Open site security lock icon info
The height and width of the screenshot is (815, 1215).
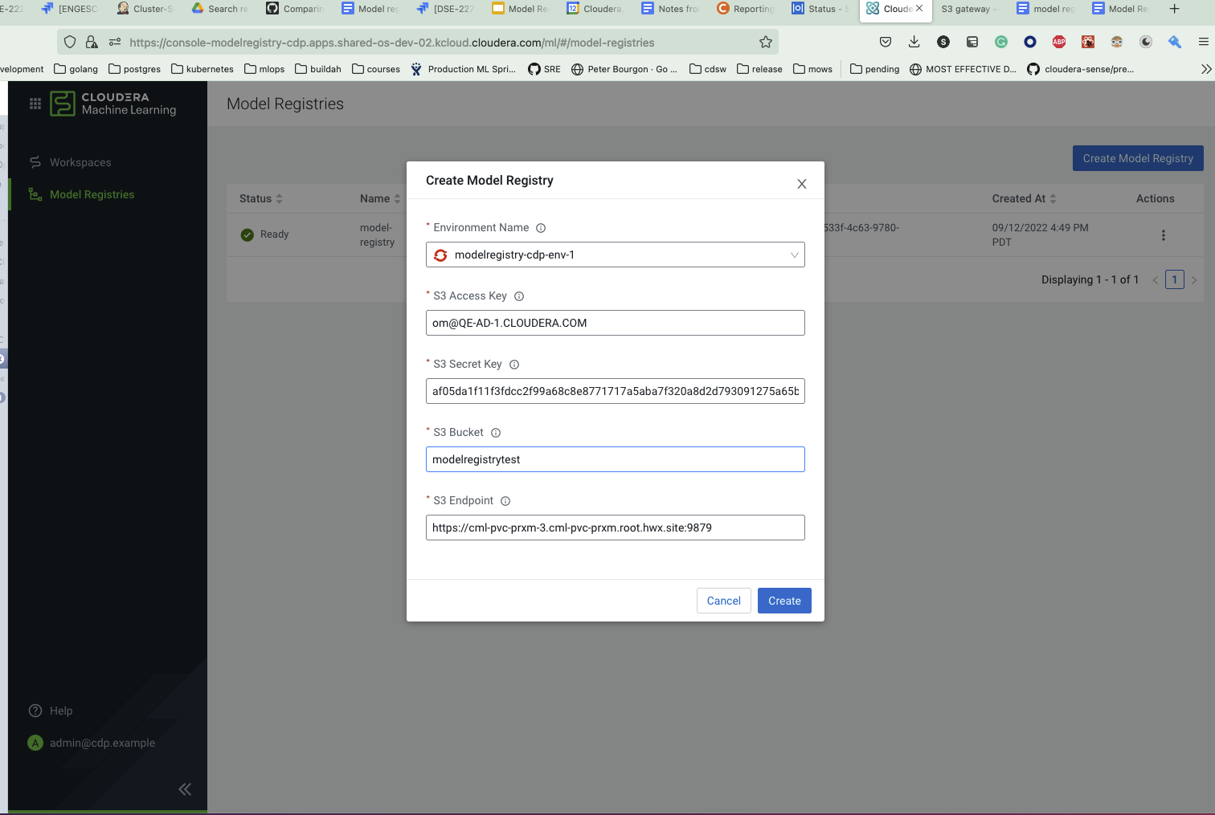pyautogui.click(x=92, y=43)
